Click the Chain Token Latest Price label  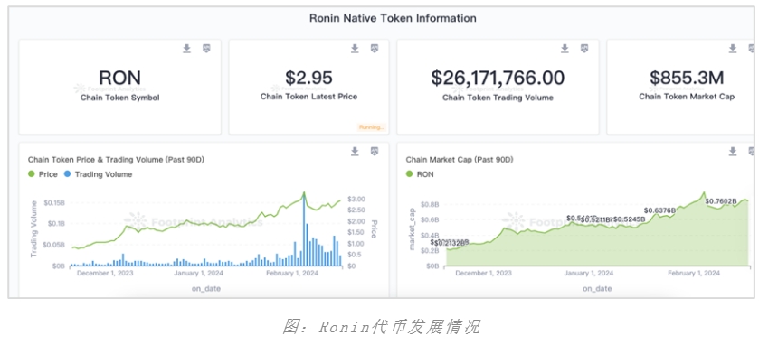tap(308, 97)
